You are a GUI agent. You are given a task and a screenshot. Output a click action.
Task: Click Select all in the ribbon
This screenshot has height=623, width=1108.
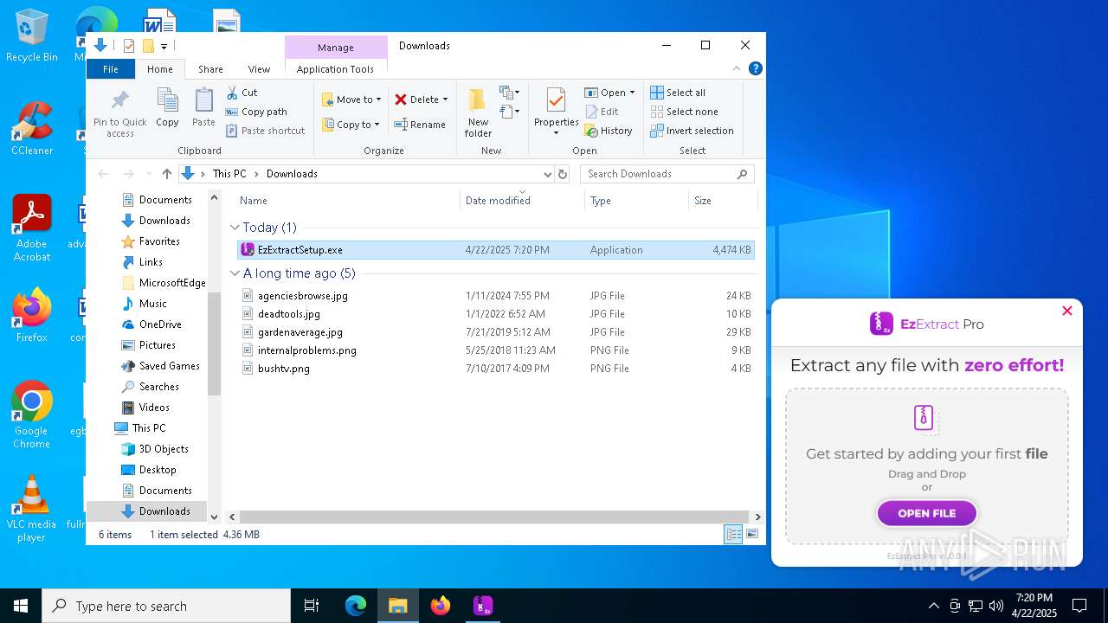pos(678,93)
